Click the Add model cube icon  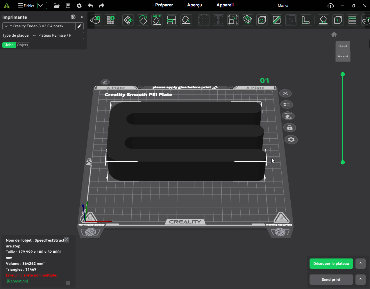(96, 20)
